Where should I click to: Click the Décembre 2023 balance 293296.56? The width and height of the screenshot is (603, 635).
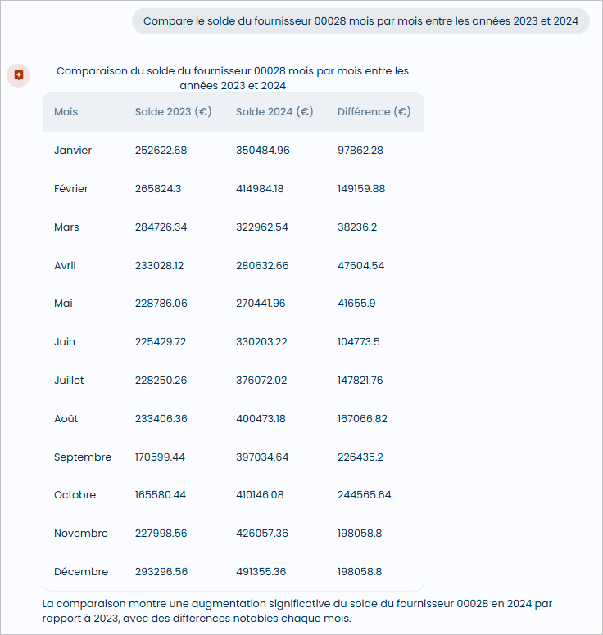(x=161, y=572)
